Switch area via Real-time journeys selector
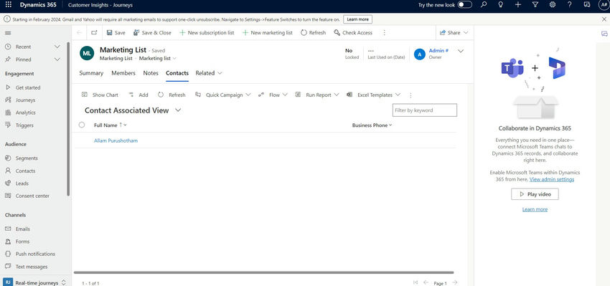The width and height of the screenshot is (610, 286). pyautogui.click(x=34, y=282)
